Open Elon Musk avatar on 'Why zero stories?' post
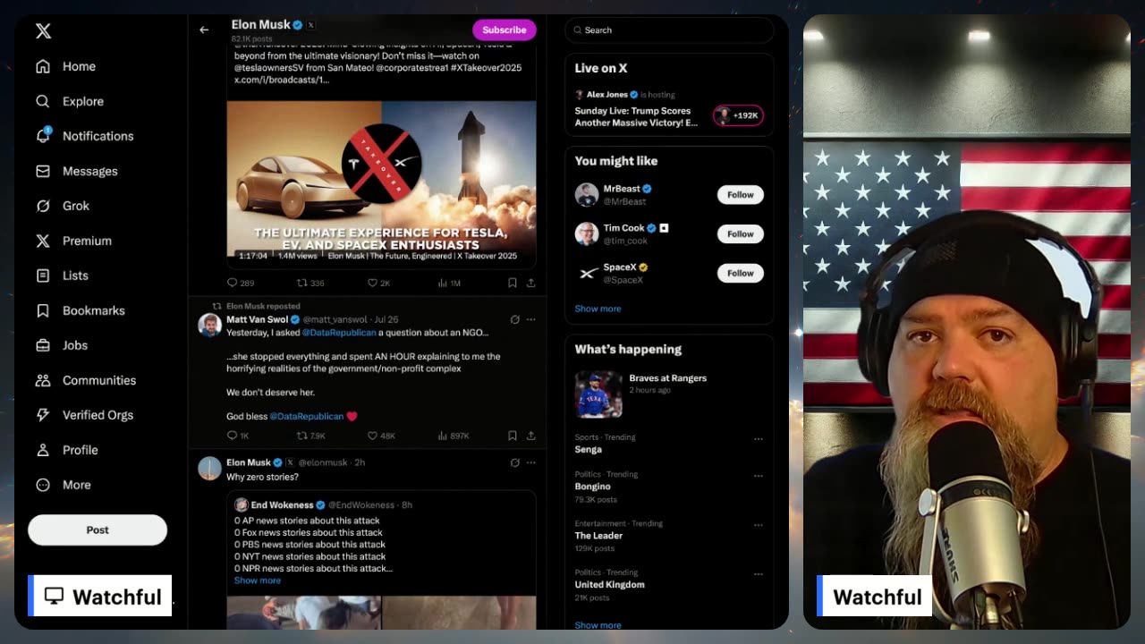This screenshot has height=644, width=1145. tap(209, 468)
